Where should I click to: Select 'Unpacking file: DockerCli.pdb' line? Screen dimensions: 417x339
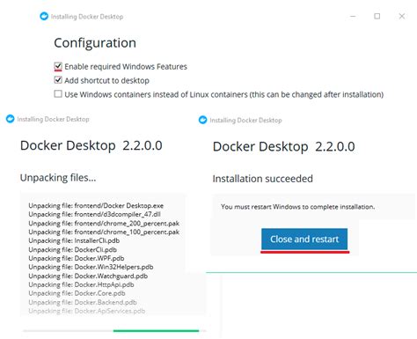tap(72, 249)
